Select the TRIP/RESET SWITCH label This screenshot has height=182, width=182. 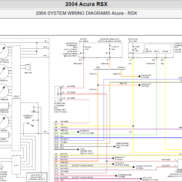[x=28, y=117]
